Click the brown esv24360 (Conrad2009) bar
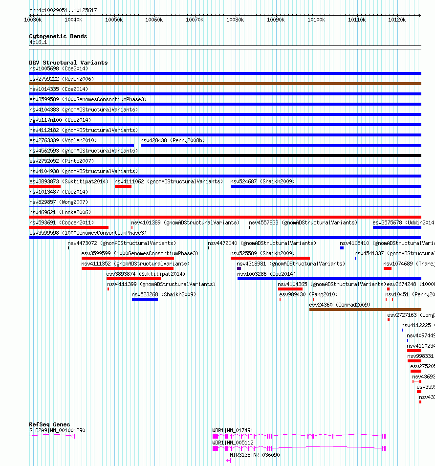This screenshot has width=435, height=466. point(365,310)
